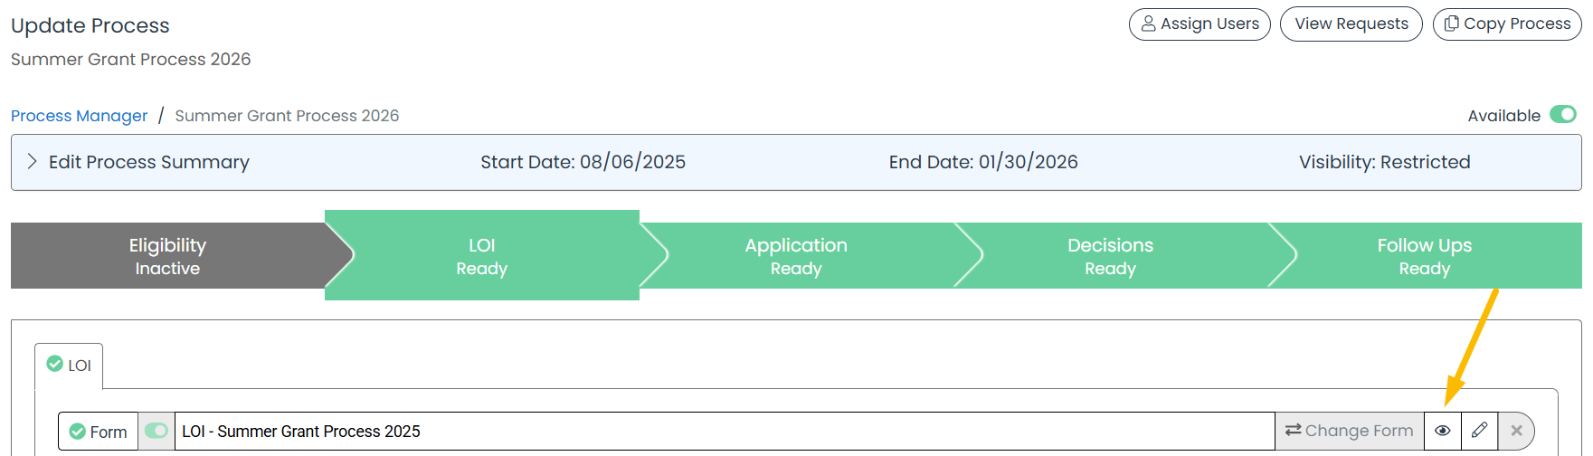This screenshot has width=1593, height=456.
Task: Open the Decisions Ready stage
Action: point(1110,256)
